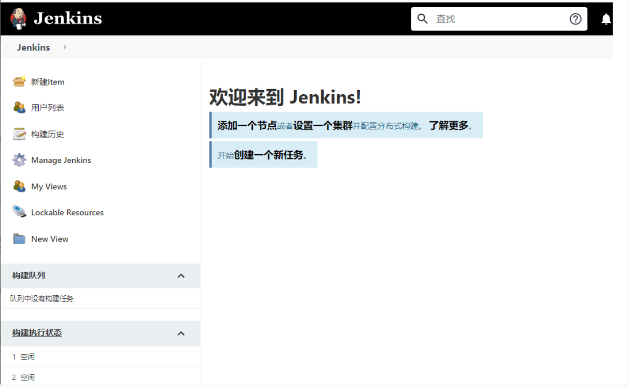Click the Manage Jenkins gear icon

coord(19,160)
